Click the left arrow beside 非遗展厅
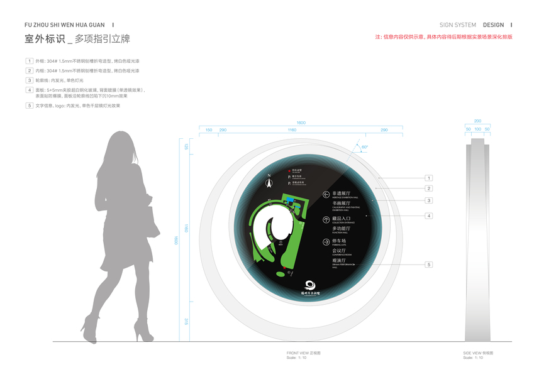The width and height of the screenshot is (534, 377). click(326, 194)
